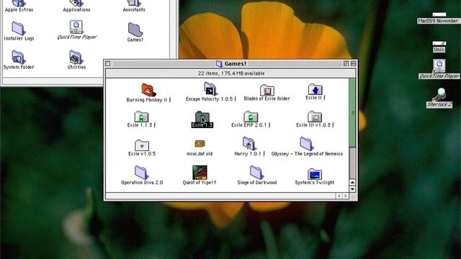The image size is (461, 259).
Task: Click the Games! window resize grip corner
Action: click(x=352, y=196)
